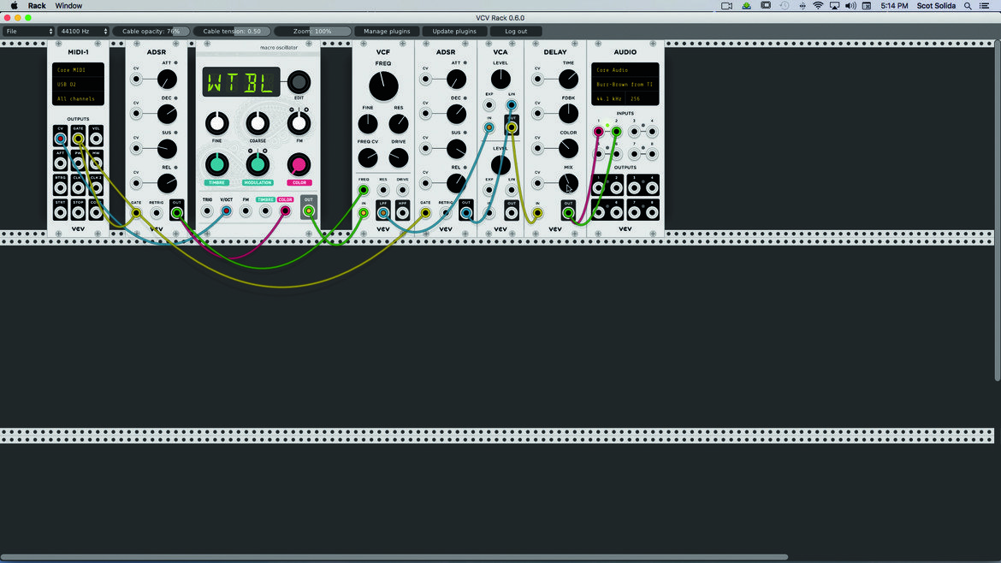This screenshot has width=1001, height=563.
Task: Click the macro oscillator V/OCT input jack
Action: (226, 210)
